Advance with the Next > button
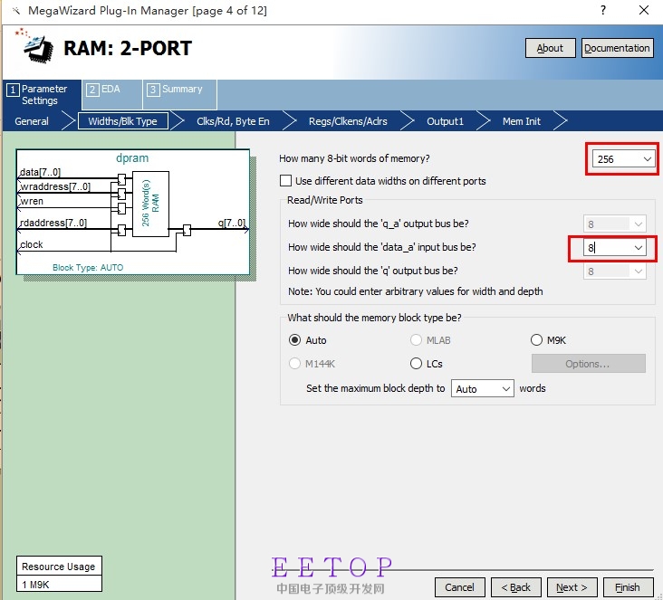Screen dimensions: 663x600 pos(572,587)
